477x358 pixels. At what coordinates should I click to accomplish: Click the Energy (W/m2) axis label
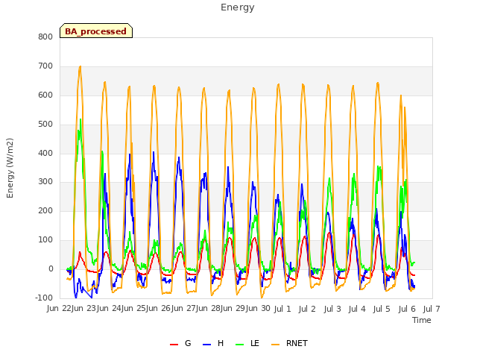(10, 168)
